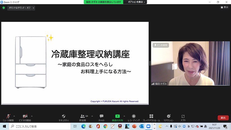
Task: Open オプションを表示 menu
Action: (x=136, y=2)
